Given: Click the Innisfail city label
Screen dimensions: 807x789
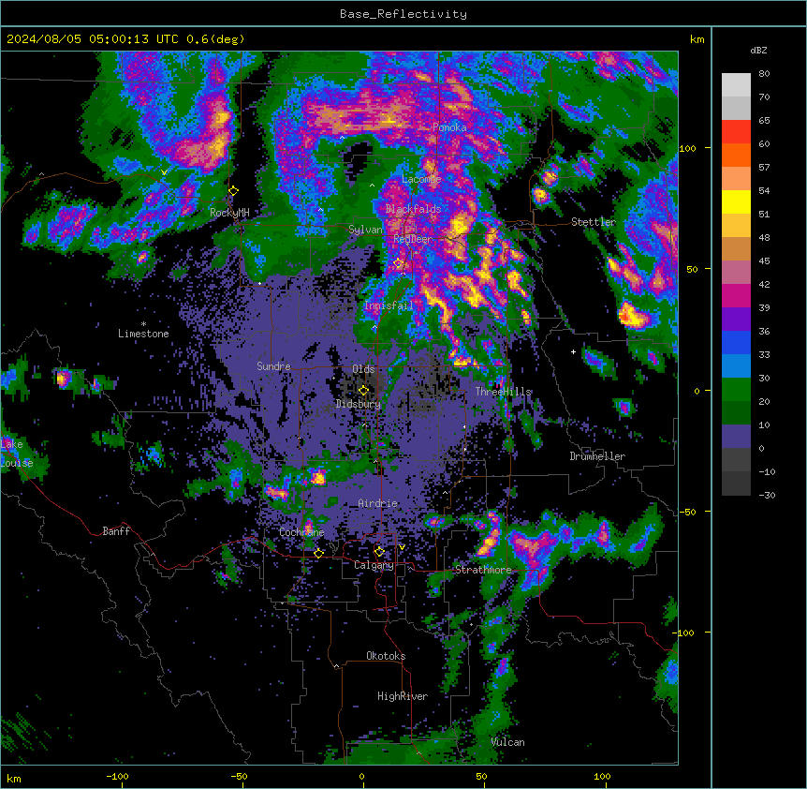Looking at the screenshot, I should (389, 305).
